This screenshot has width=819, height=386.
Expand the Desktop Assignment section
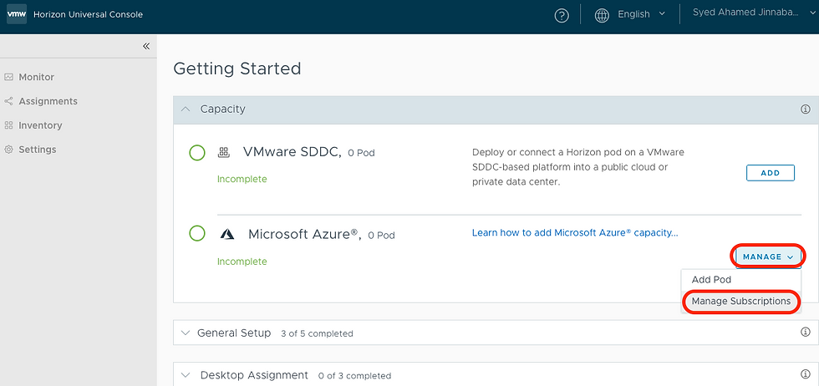pos(185,375)
